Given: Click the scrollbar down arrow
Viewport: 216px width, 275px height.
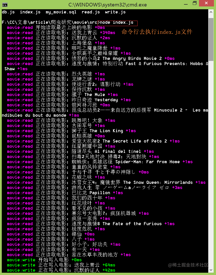Looking at the screenshot, I should 211,269.
